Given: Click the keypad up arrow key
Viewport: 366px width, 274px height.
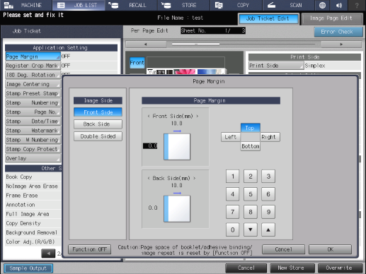Looking at the screenshot, I should (268, 230).
